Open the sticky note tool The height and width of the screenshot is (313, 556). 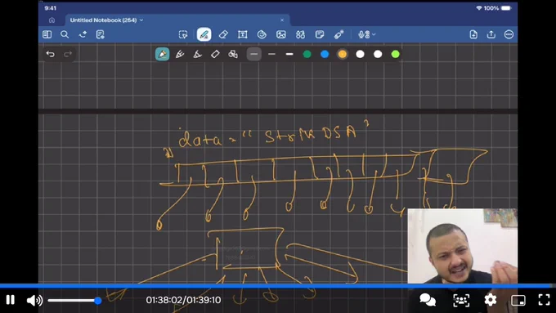tap(320, 34)
